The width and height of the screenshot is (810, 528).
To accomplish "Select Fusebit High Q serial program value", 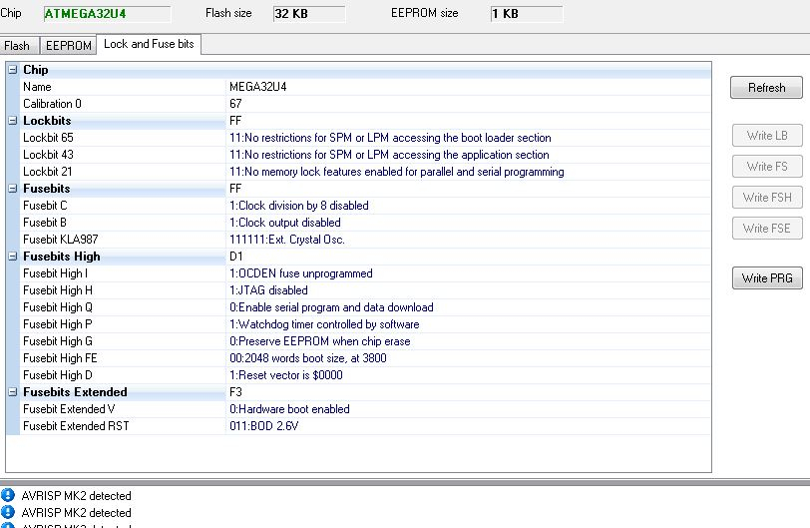I will tap(468, 307).
